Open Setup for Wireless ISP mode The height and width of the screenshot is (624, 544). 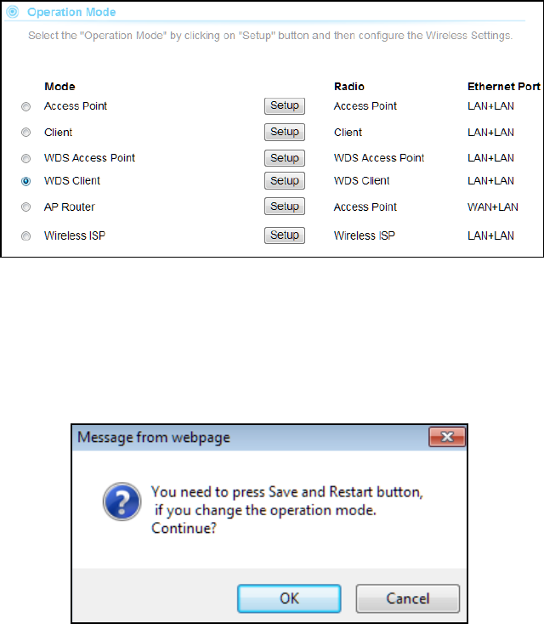285,235
